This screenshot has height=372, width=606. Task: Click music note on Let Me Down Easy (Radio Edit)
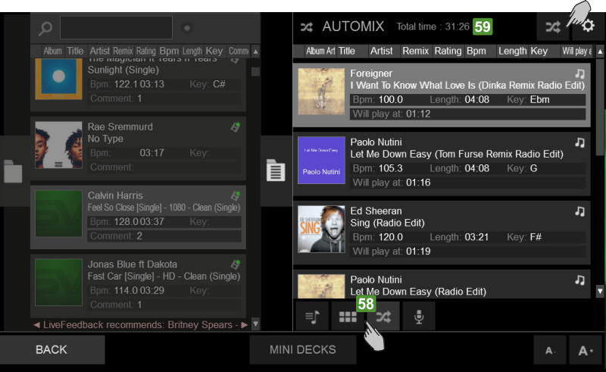click(579, 280)
